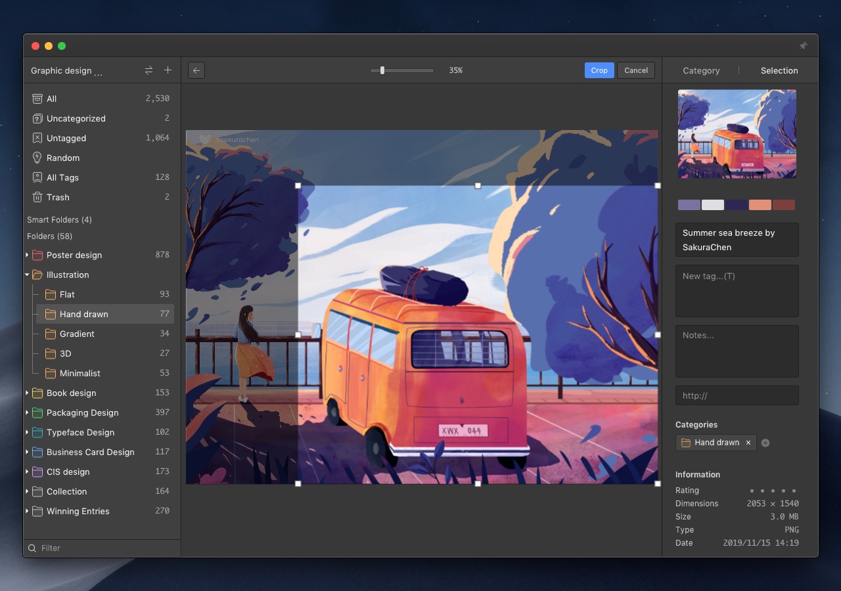Expand the Packaging Design folder
Screen dimensions: 841x591
point(27,412)
